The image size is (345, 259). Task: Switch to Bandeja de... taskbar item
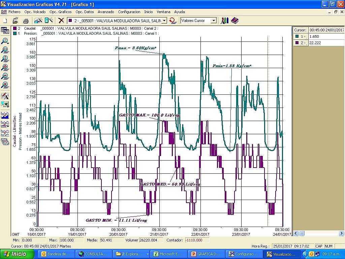[56, 254]
